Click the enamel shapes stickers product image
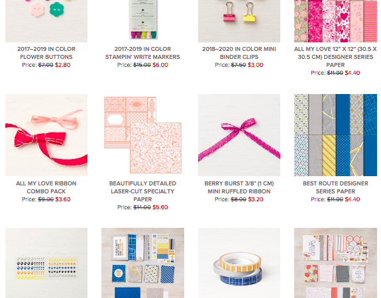This screenshot has height=298, width=381. pos(46,263)
